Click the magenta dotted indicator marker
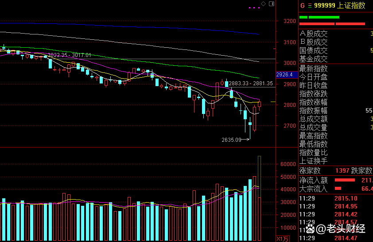The image size is (373, 242). (254, 8)
